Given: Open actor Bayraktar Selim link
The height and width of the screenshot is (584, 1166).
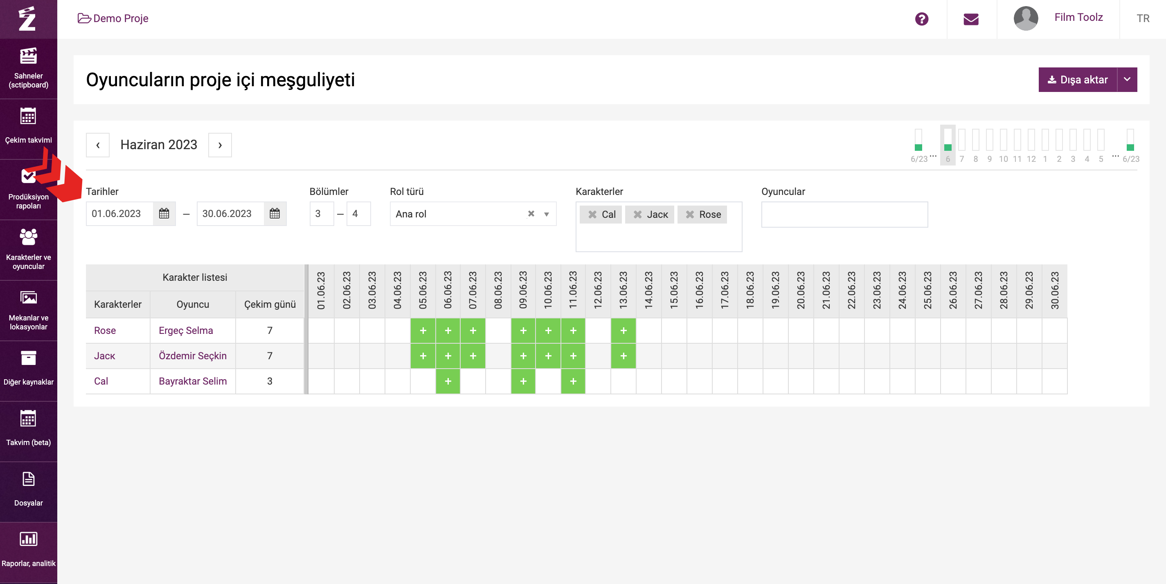Looking at the screenshot, I should pos(192,381).
